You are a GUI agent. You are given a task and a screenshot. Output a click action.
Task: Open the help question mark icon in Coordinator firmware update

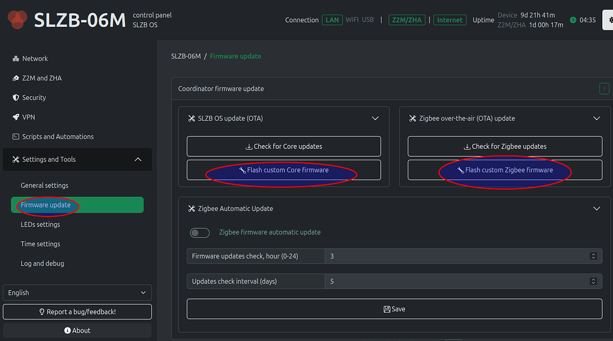click(604, 89)
